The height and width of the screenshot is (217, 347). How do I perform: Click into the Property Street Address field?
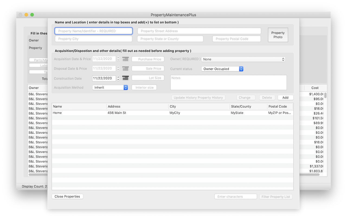pyautogui.click(x=199, y=31)
